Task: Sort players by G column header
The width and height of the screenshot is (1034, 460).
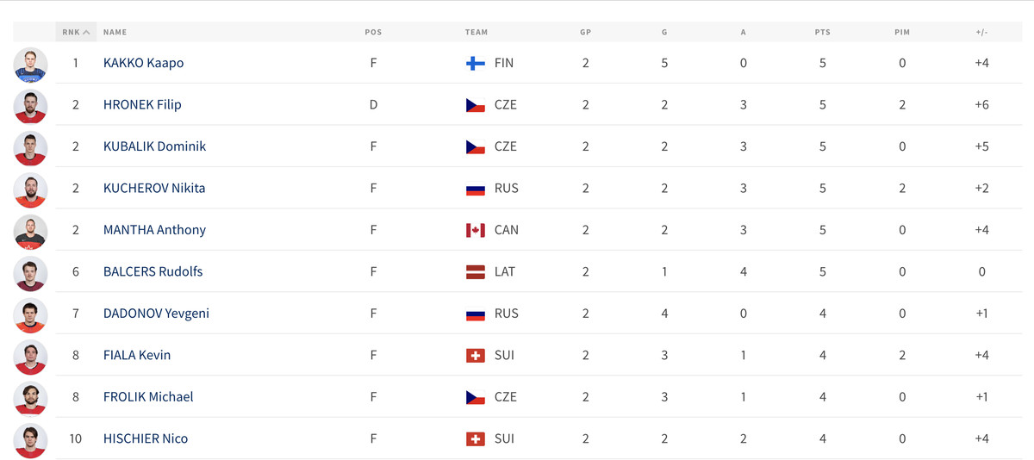Action: click(664, 32)
